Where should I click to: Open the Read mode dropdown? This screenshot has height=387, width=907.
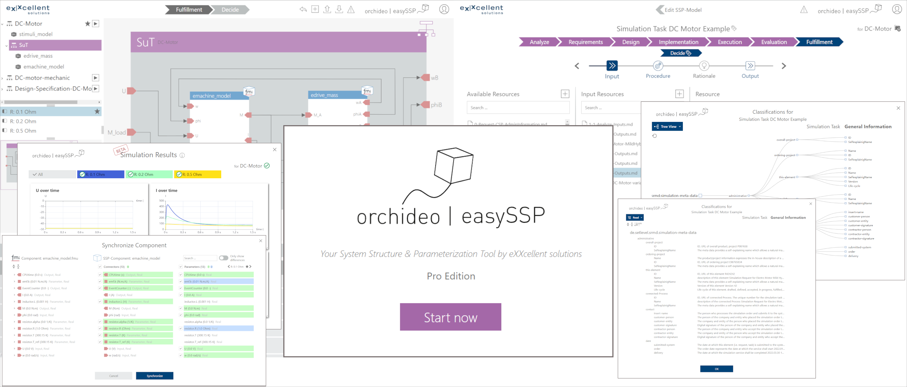coord(635,217)
